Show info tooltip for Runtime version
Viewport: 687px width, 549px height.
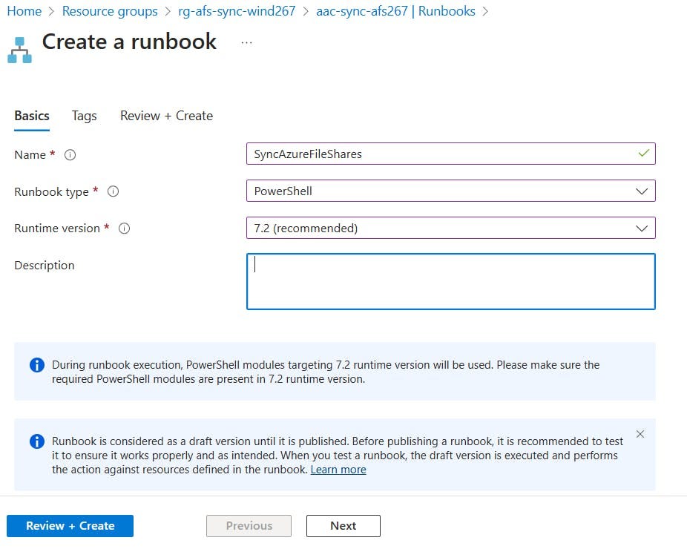point(125,229)
